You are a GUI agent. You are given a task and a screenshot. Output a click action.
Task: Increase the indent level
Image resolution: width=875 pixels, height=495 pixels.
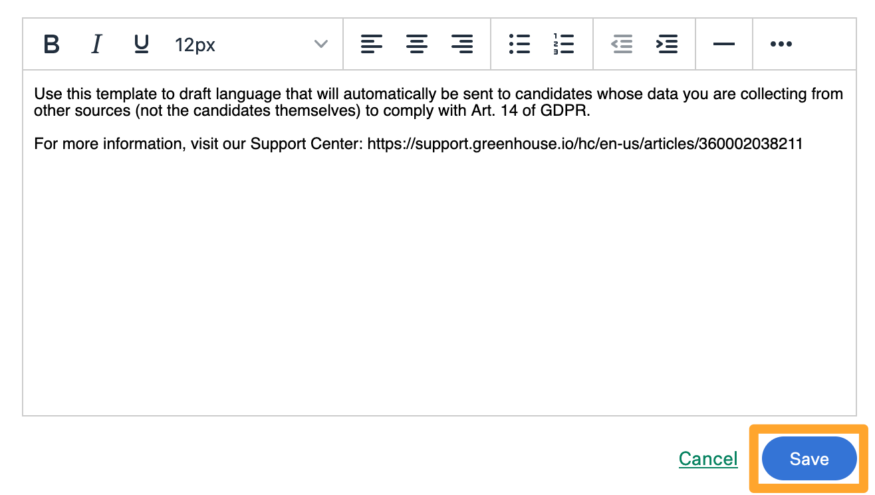point(666,45)
